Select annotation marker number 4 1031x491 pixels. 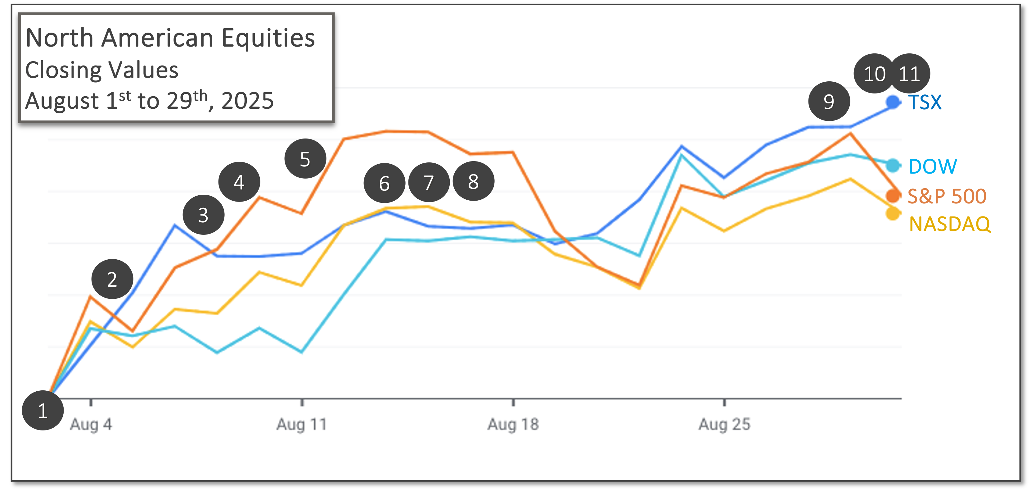click(x=239, y=182)
